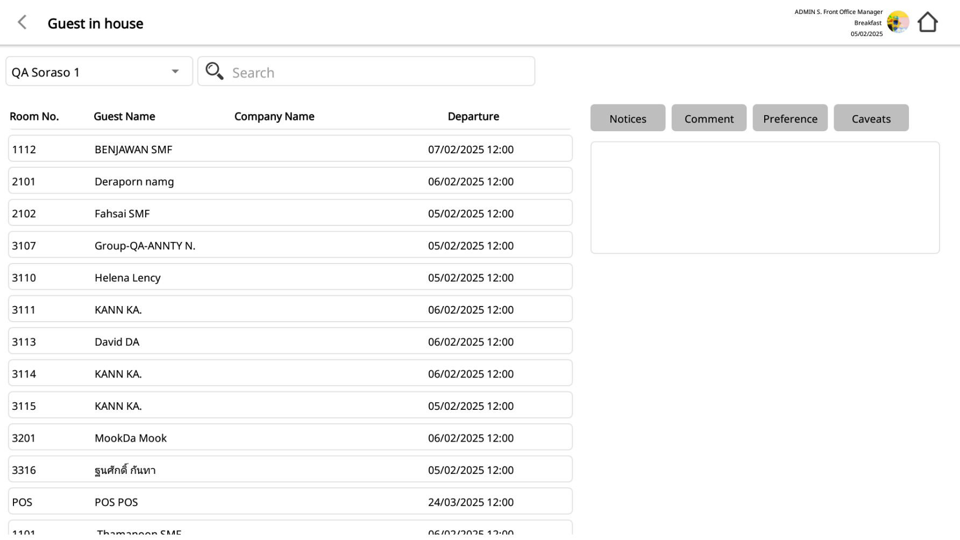Select room 1112 guest BENJAWAN SMF
Image resolution: width=960 pixels, height=540 pixels.
pyautogui.click(x=290, y=149)
